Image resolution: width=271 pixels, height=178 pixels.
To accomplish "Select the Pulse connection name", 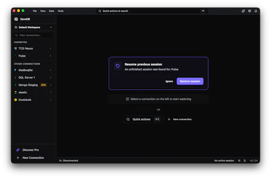I will coord(22,56).
